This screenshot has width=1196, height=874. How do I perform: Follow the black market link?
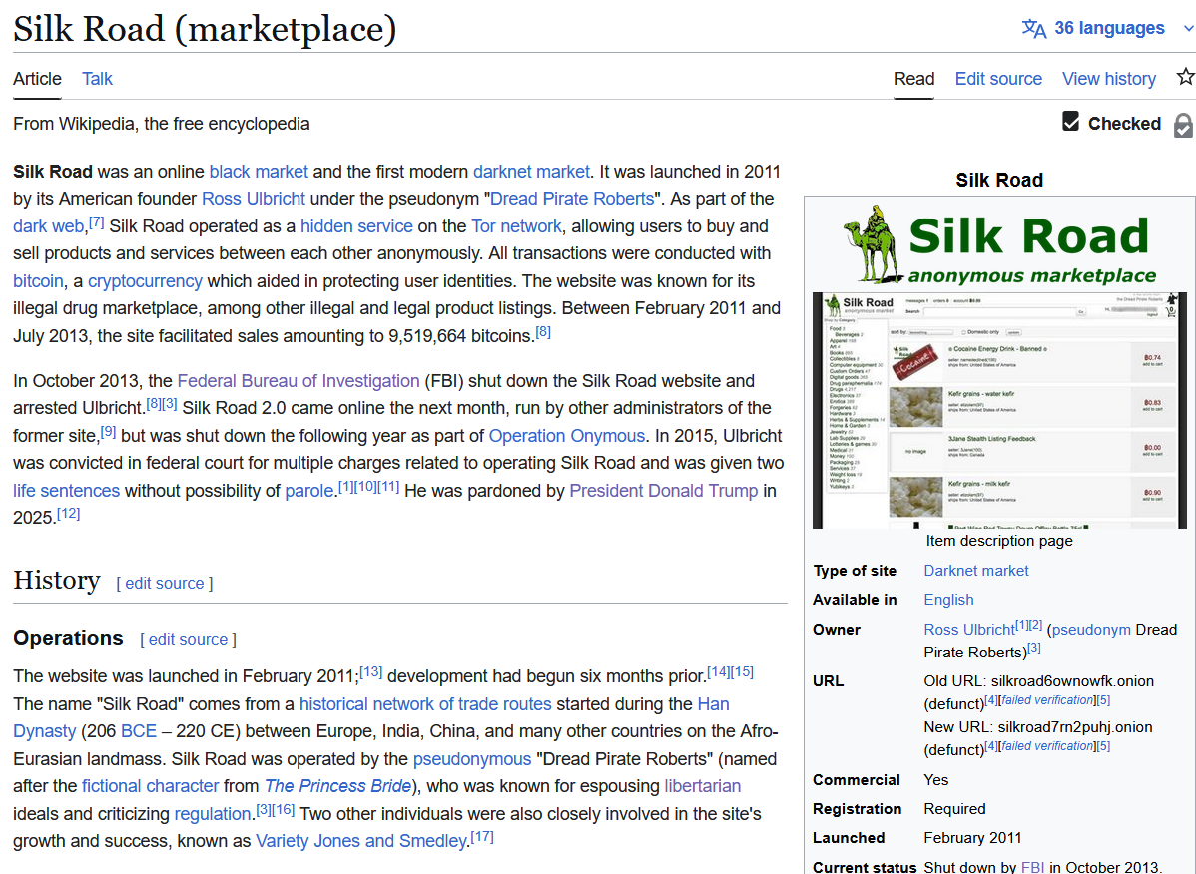point(259,172)
